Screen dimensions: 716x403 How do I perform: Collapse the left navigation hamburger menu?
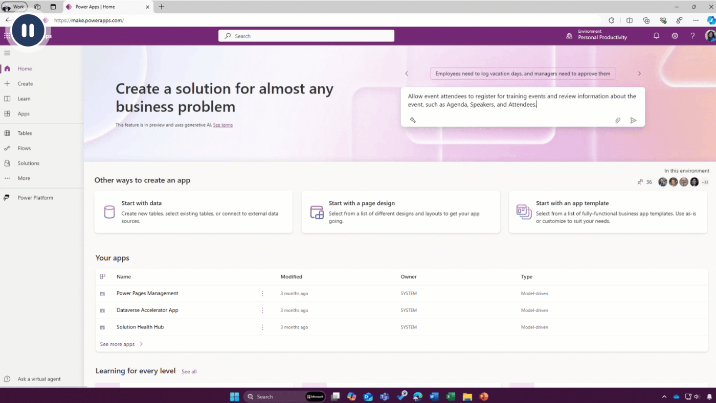(x=7, y=53)
